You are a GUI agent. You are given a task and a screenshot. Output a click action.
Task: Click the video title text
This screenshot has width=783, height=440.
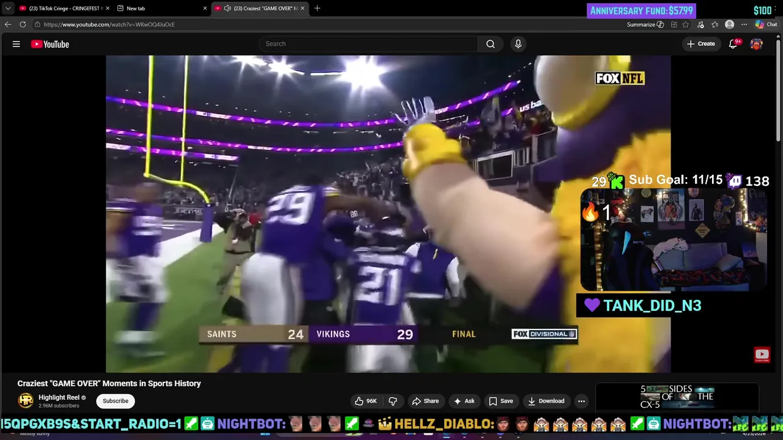click(109, 383)
